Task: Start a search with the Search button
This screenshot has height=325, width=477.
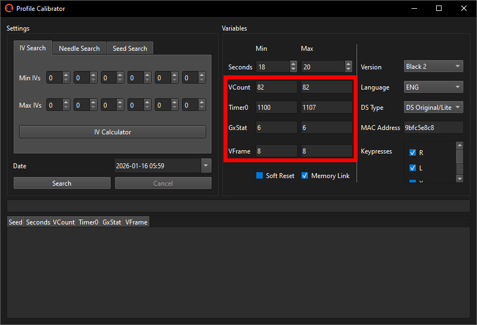Action: click(62, 183)
